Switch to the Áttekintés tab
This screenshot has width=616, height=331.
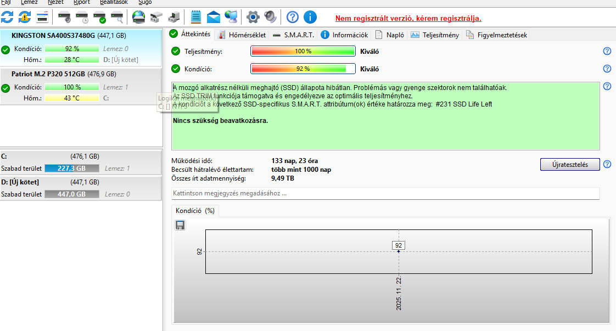coord(190,34)
